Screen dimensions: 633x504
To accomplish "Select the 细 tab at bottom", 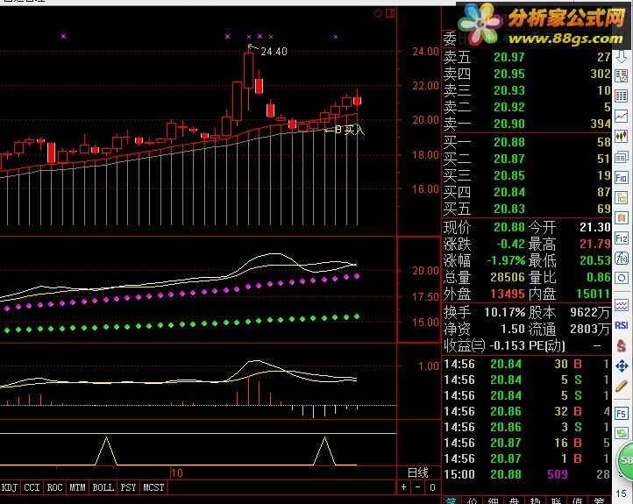I will [x=494, y=500].
